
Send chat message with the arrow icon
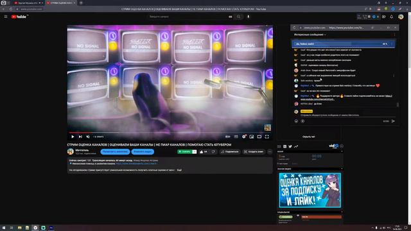(x=393, y=121)
